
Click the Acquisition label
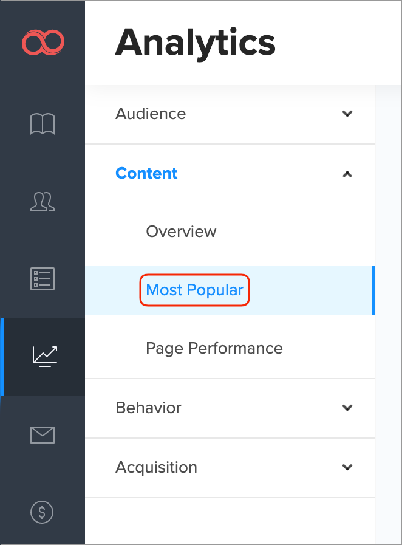tap(156, 467)
